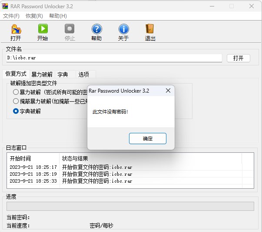Image resolution: width=262 pixels, height=232 pixels.
Task: Switch to the 恢复方式 tab
Action: click(x=16, y=74)
